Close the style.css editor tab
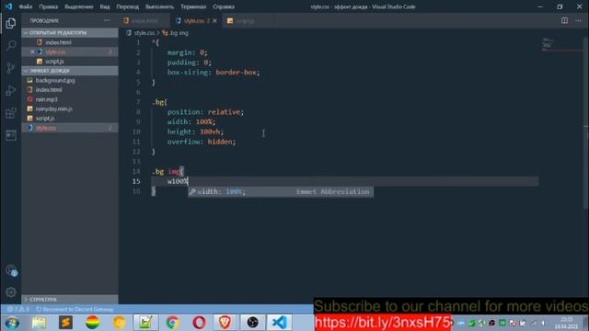This screenshot has height=331, width=589. (214, 20)
